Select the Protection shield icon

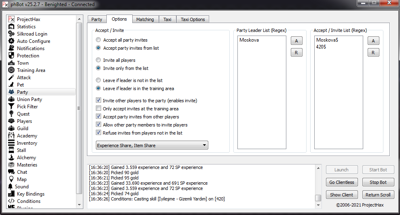pyautogui.click(x=11, y=56)
